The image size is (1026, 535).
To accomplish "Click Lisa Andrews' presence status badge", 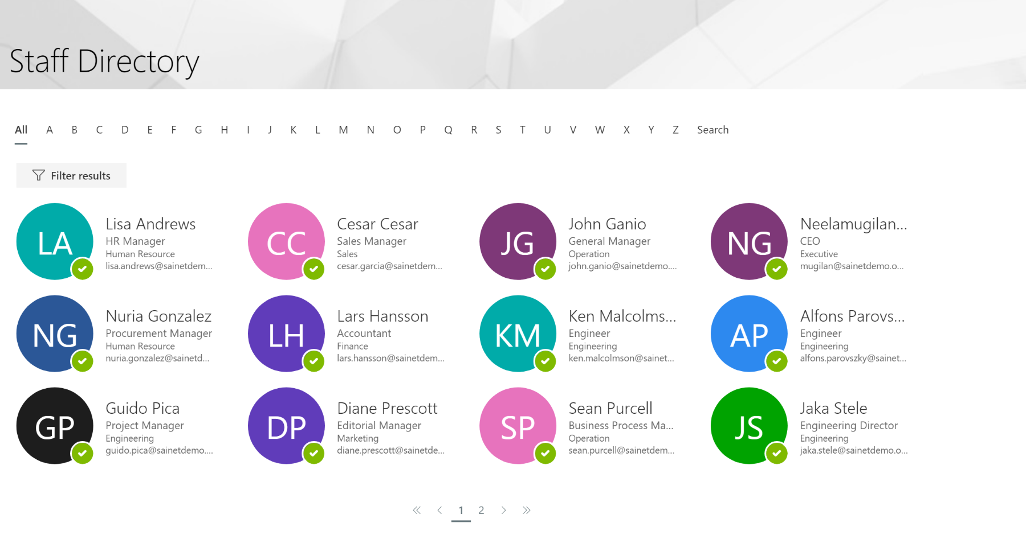I will [82, 269].
